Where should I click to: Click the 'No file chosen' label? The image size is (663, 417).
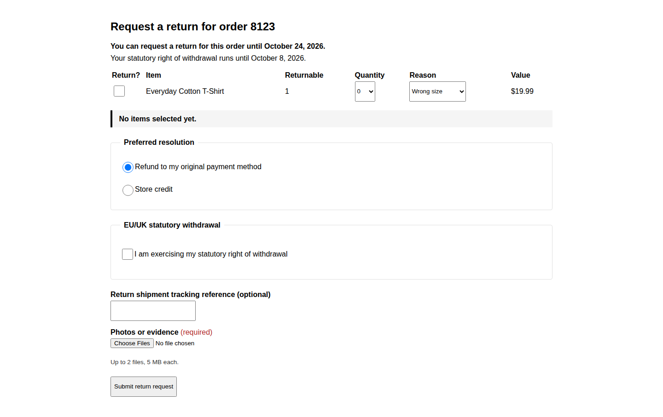pyautogui.click(x=175, y=343)
